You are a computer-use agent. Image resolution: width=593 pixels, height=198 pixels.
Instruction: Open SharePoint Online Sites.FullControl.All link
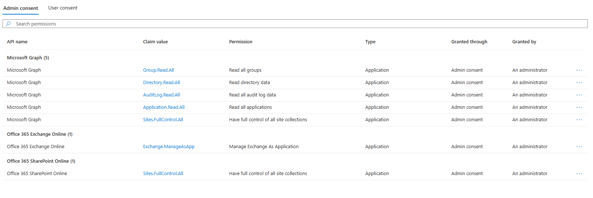coord(163,174)
